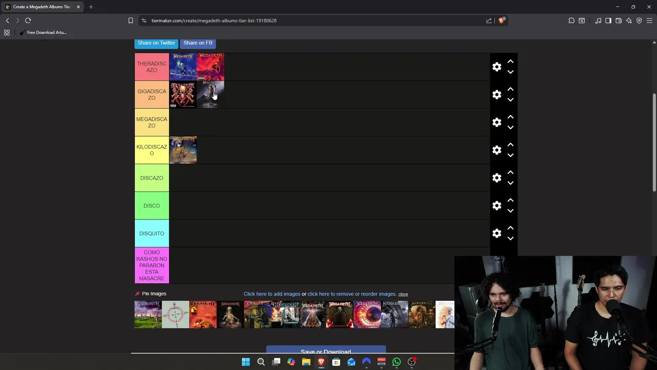Open settings gear for GIGADISCAZO tier
Screen dimensions: 657x370
coord(496,95)
